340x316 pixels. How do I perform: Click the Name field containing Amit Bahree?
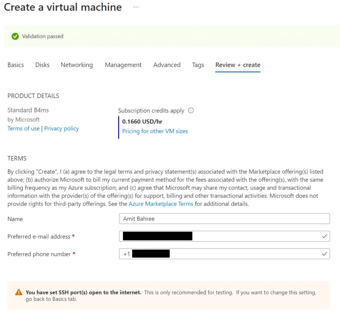point(224,219)
